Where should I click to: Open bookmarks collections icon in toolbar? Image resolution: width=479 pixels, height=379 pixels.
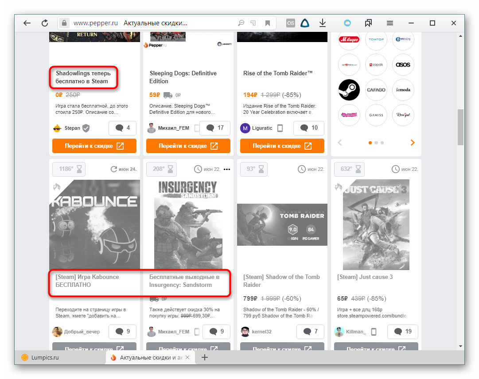(368, 23)
